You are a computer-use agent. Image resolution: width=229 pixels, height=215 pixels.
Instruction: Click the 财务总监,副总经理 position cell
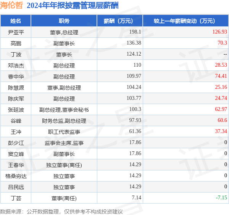(x=64, y=121)
